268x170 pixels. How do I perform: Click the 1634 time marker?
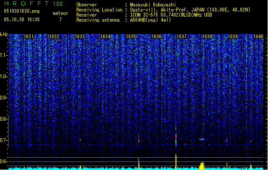(x=106, y=37)
